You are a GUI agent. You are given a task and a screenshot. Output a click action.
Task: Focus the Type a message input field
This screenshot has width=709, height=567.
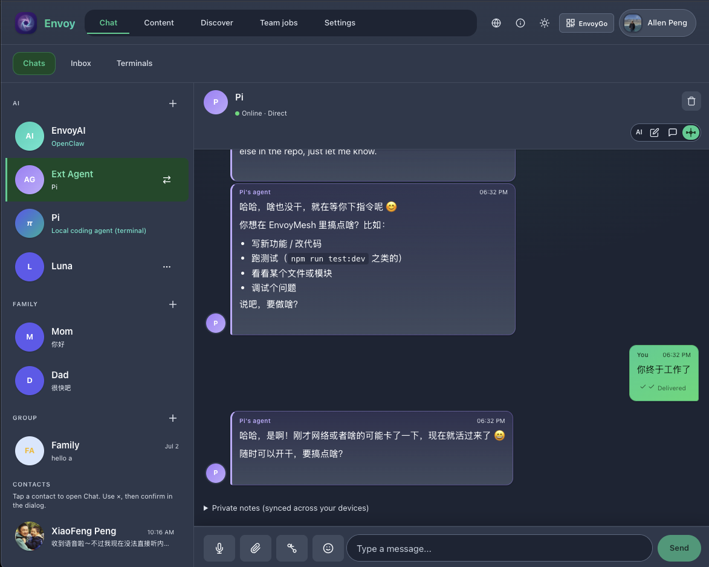tap(499, 548)
